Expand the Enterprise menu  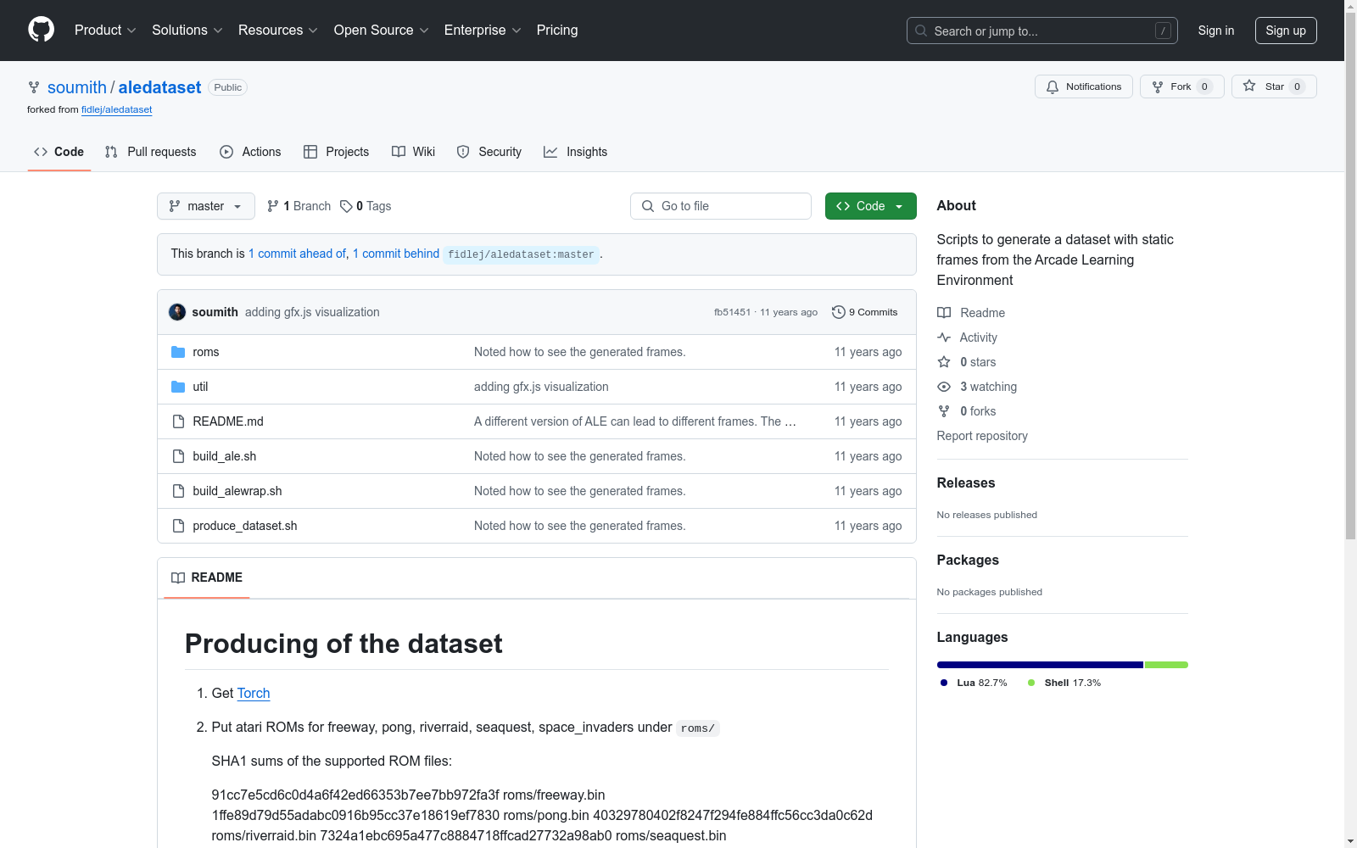(x=483, y=31)
